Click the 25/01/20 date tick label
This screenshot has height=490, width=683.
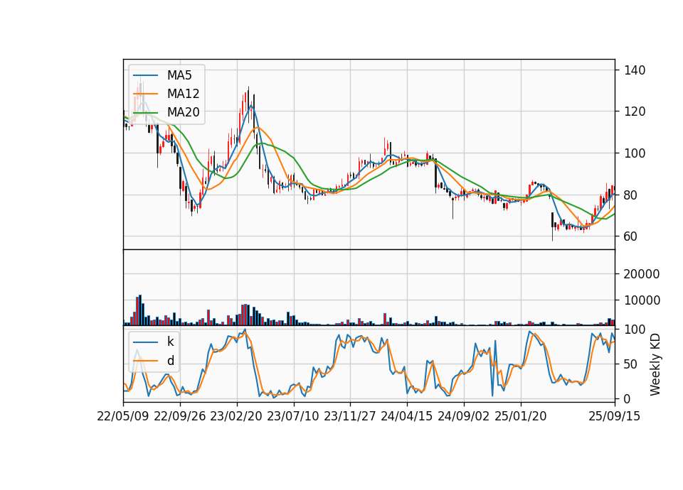coord(521,416)
